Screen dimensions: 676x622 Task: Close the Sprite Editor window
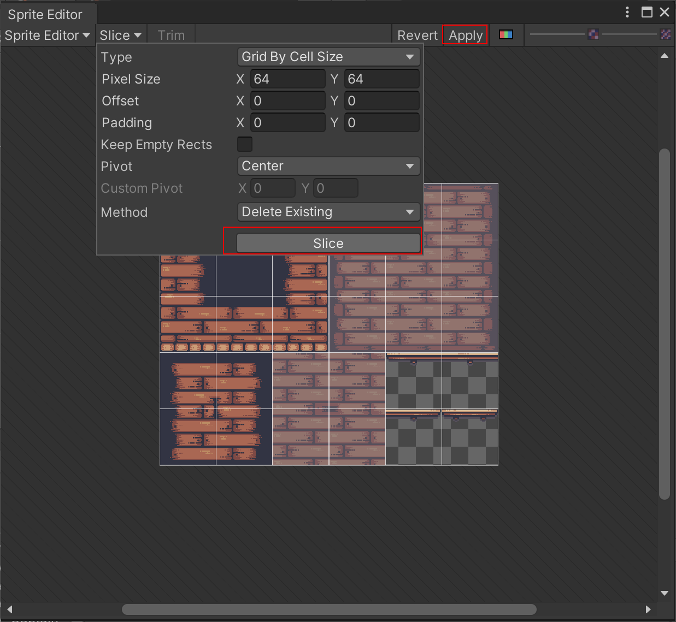pyautogui.click(x=665, y=12)
